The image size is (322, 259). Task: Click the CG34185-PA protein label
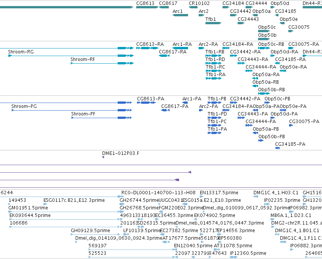(x=290, y=145)
